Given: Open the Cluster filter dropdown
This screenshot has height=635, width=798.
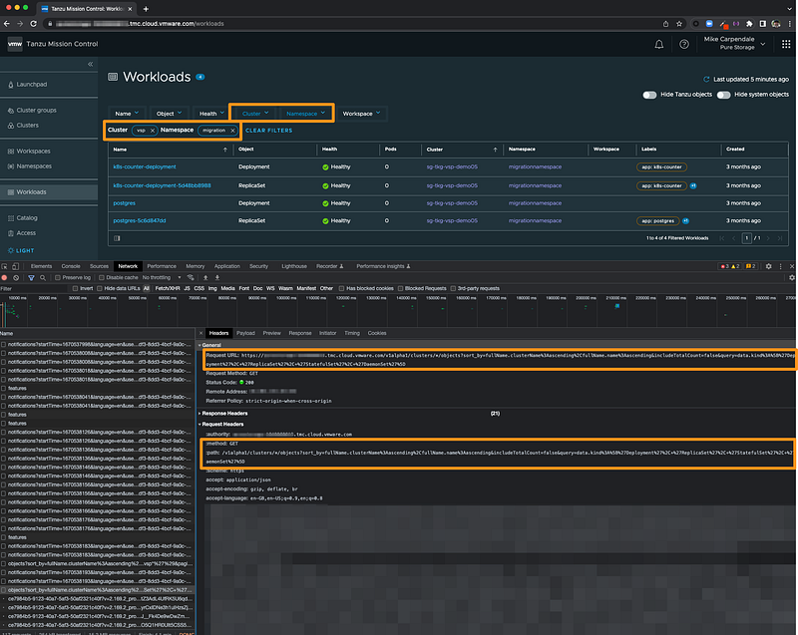Looking at the screenshot, I should click(255, 114).
